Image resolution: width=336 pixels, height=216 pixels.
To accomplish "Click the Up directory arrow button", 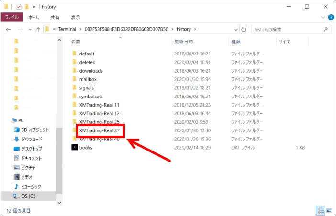I will click(37, 29).
